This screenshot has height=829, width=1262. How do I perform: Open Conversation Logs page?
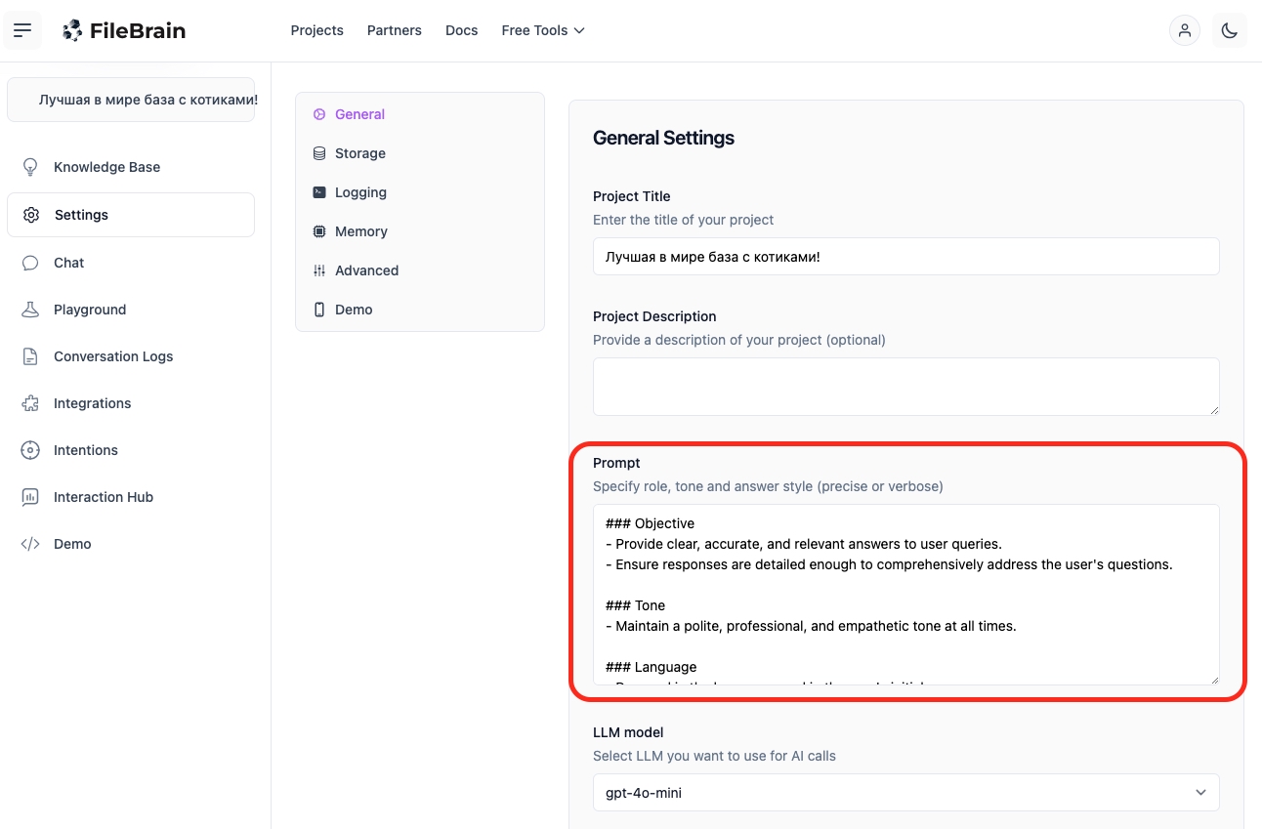click(112, 356)
